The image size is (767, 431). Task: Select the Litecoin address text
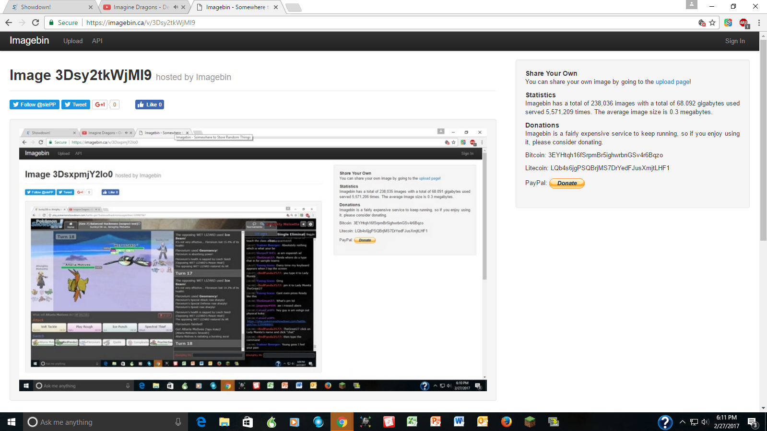pos(610,168)
